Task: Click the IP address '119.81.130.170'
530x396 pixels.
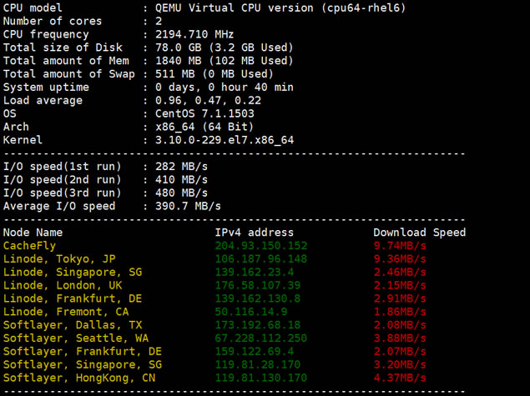Action: (x=261, y=378)
